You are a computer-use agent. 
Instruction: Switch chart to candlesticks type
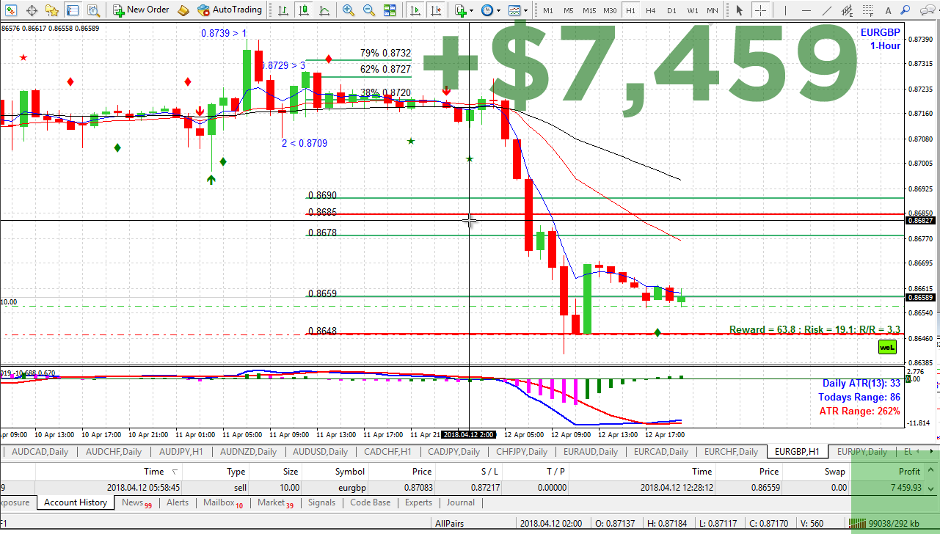tap(304, 10)
